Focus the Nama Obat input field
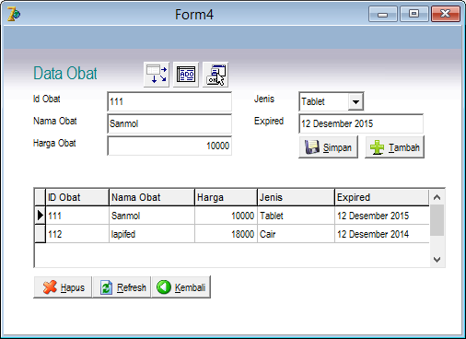This screenshot has height=339, width=466. point(169,123)
